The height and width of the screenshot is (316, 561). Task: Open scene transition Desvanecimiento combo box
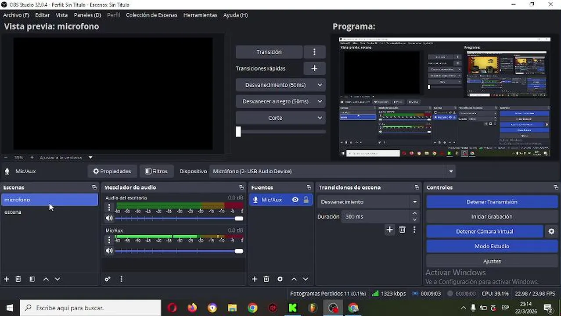[x=369, y=202]
